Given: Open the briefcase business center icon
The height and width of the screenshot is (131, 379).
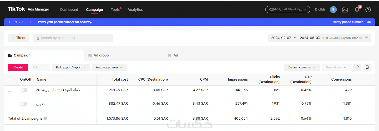Looking at the screenshot, I should click(x=345, y=10).
